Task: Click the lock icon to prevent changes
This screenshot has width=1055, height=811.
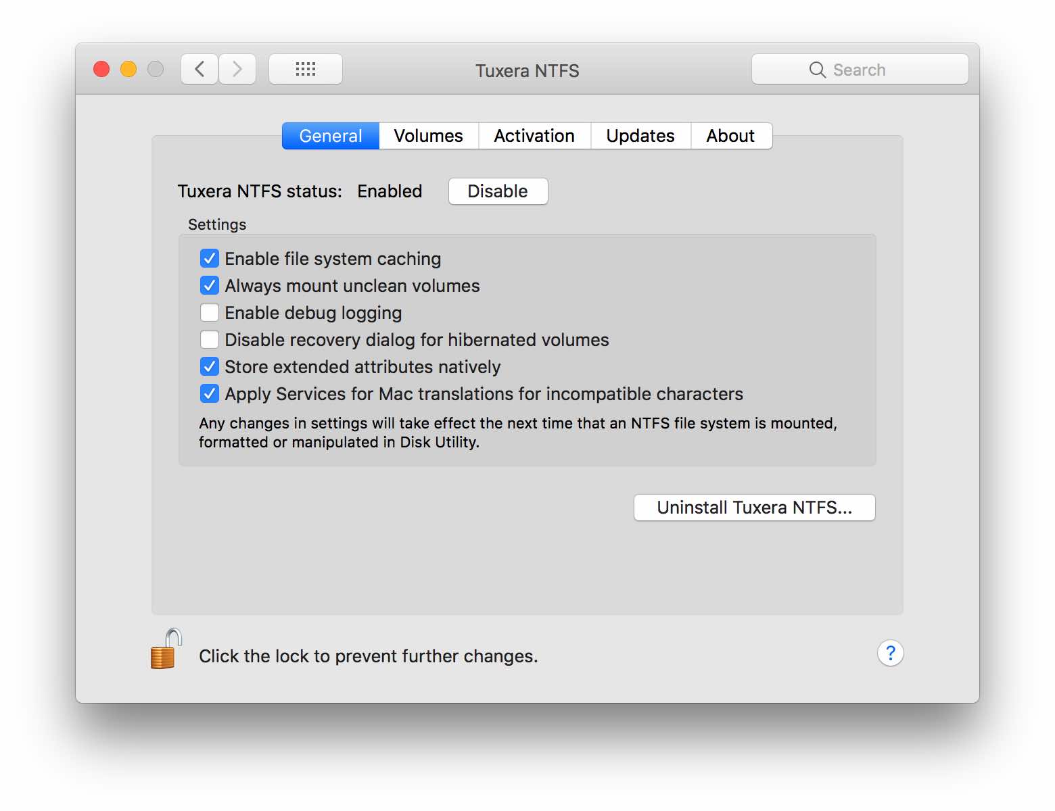Action: [x=166, y=649]
